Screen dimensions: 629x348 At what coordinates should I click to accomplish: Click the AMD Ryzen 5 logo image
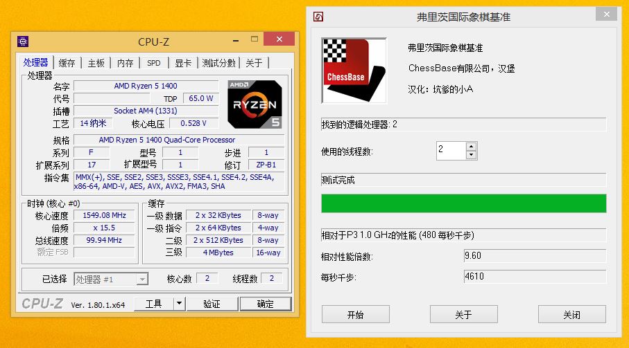click(x=255, y=104)
